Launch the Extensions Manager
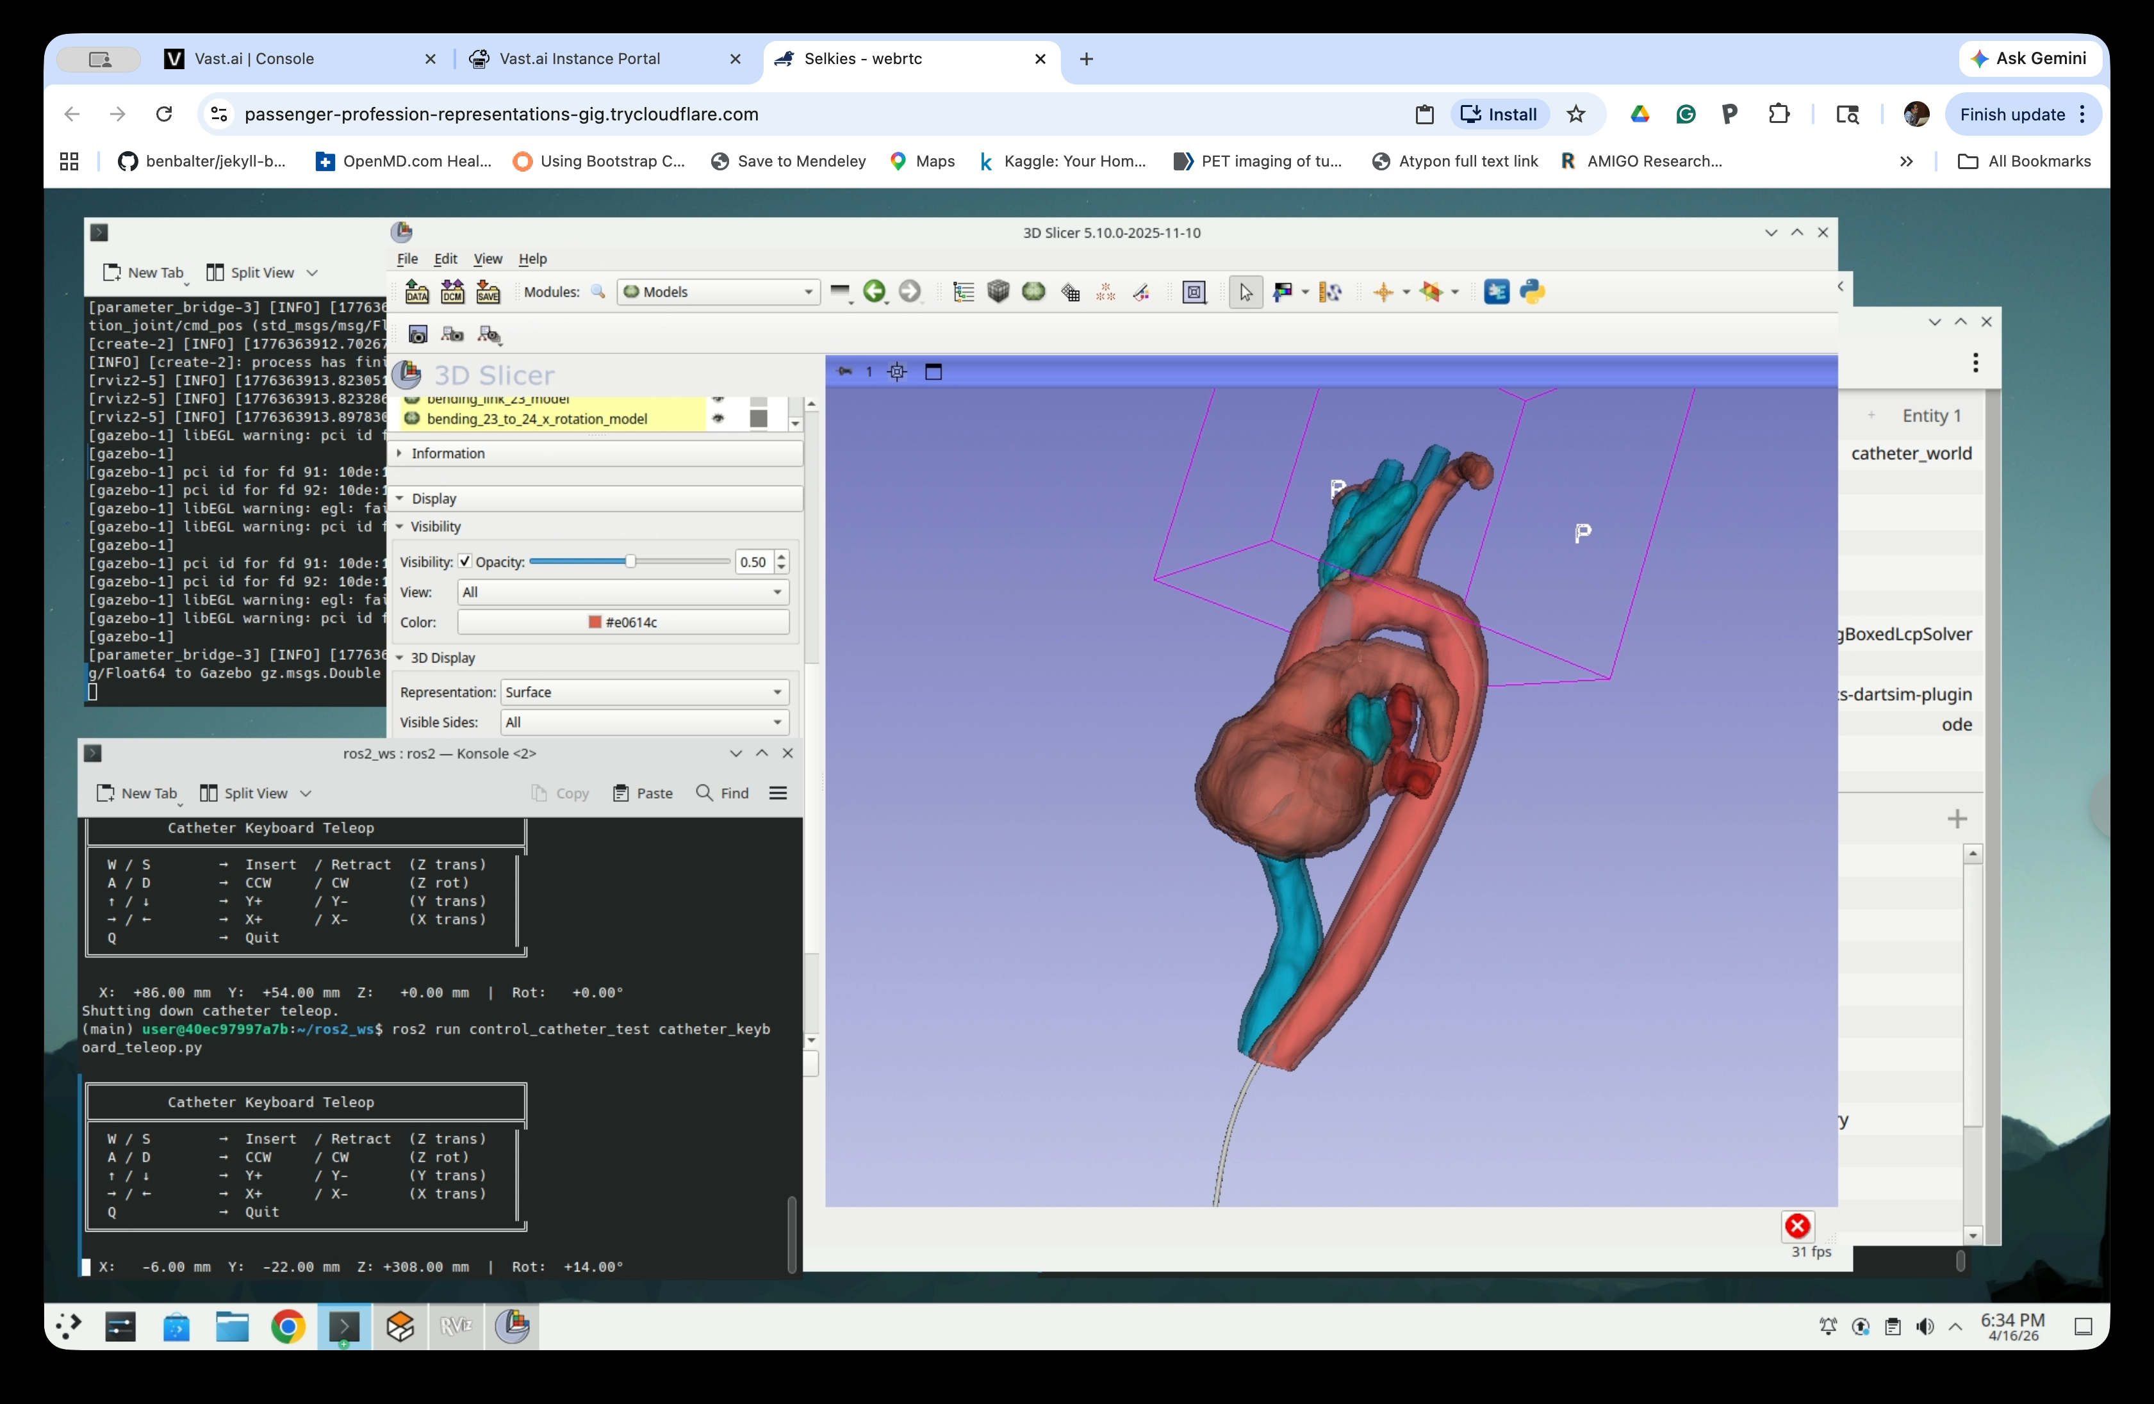Viewport: 2154px width, 1404px height. pyautogui.click(x=1498, y=291)
